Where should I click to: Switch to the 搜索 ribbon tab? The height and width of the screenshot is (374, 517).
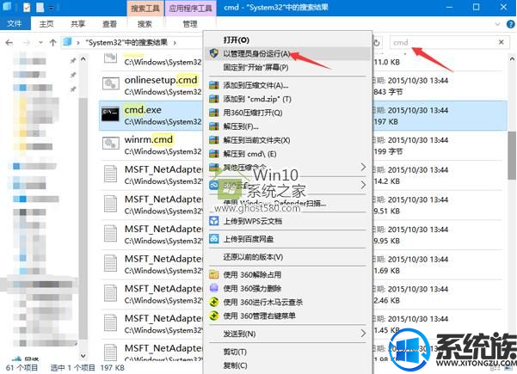pyautogui.click(x=145, y=24)
